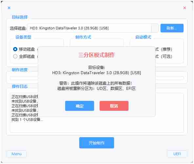The image size is (194, 164).
Task: Click the dialog warning text 警告
Action: point(95,83)
